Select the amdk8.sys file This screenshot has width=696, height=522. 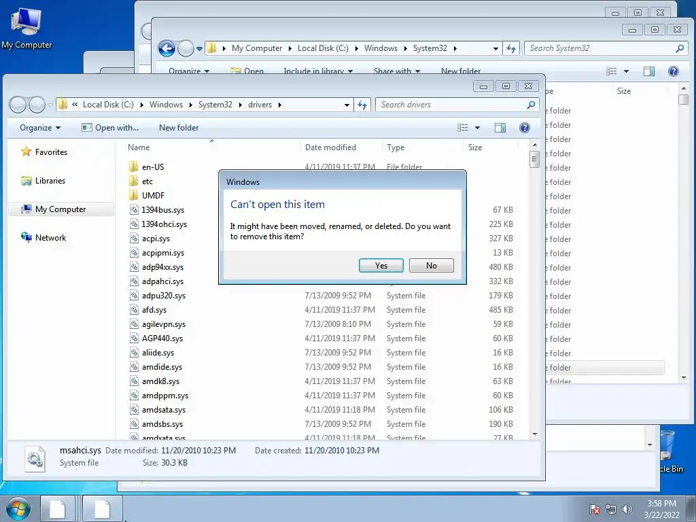(160, 381)
